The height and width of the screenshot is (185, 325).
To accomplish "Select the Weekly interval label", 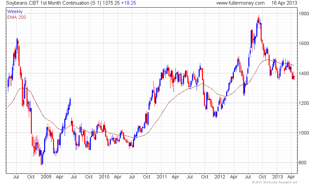I will [15, 12].
